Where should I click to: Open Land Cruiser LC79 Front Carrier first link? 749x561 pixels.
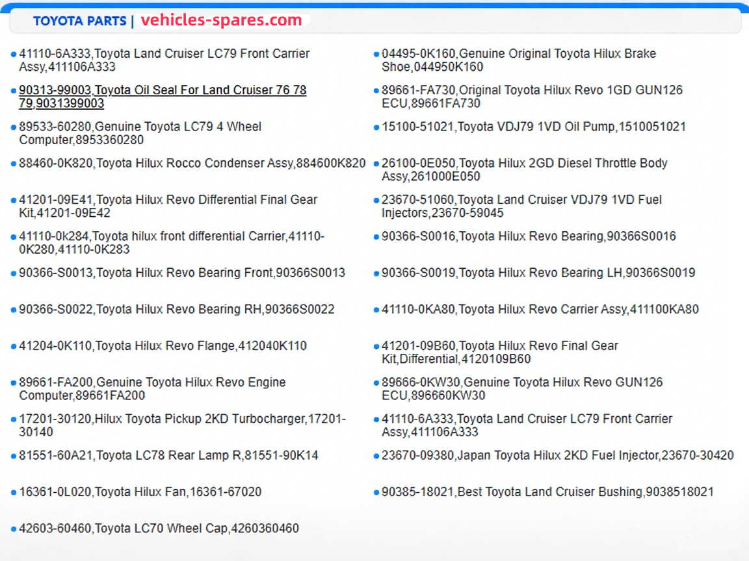[x=164, y=54]
